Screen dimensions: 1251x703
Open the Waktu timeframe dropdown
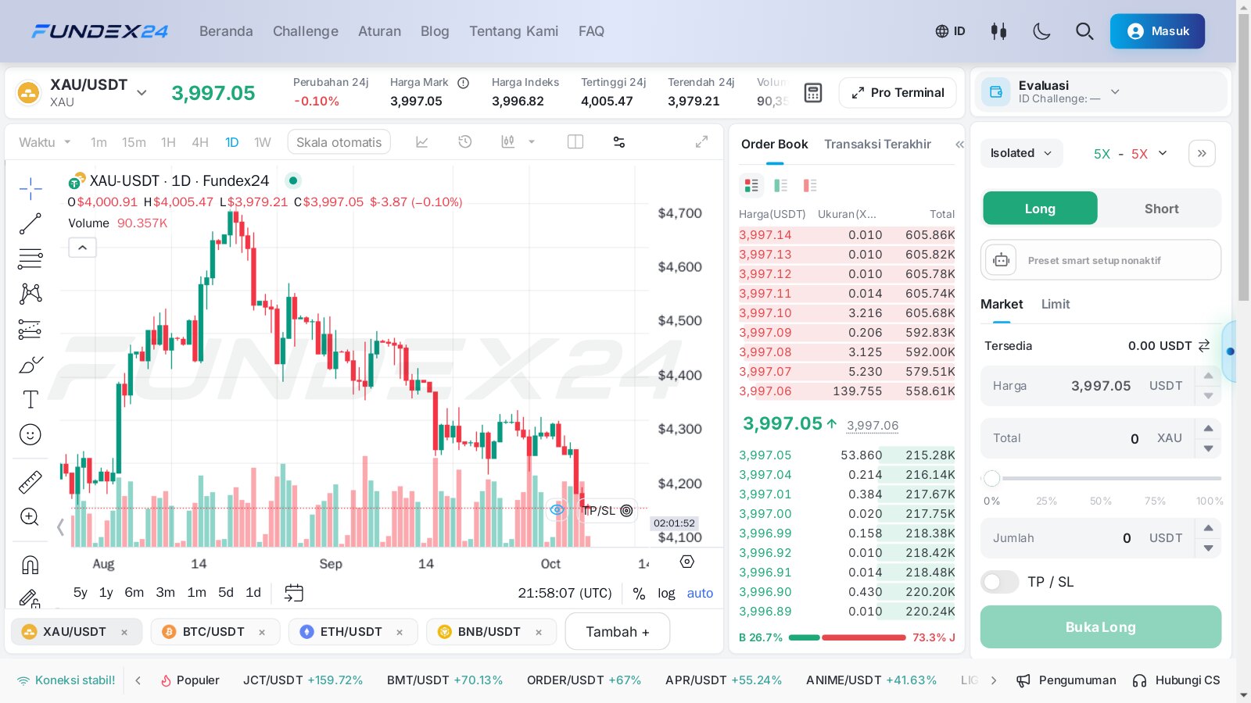point(45,142)
